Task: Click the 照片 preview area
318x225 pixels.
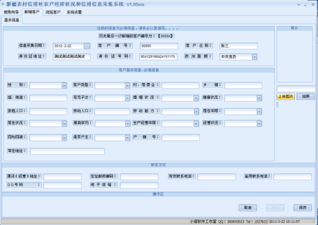Action: [294, 56]
